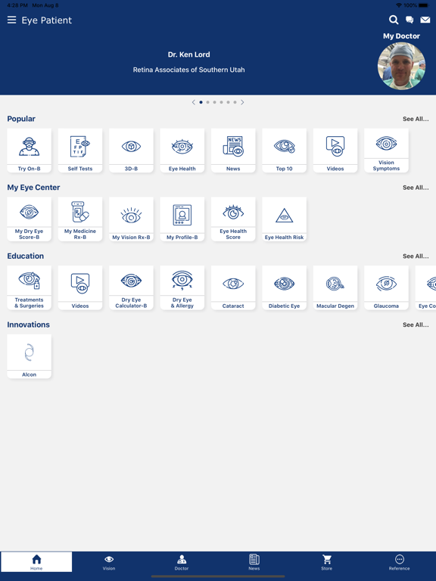This screenshot has height=581, width=436.
Task: Open the Macular Degen tile
Action: [335, 287]
